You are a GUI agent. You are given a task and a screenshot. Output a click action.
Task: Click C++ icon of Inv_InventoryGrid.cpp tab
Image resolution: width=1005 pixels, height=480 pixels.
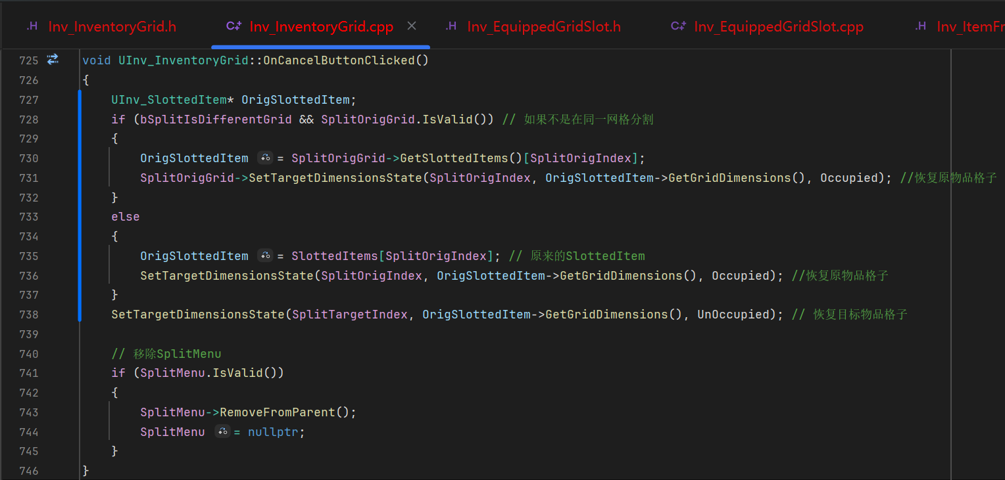tap(233, 27)
